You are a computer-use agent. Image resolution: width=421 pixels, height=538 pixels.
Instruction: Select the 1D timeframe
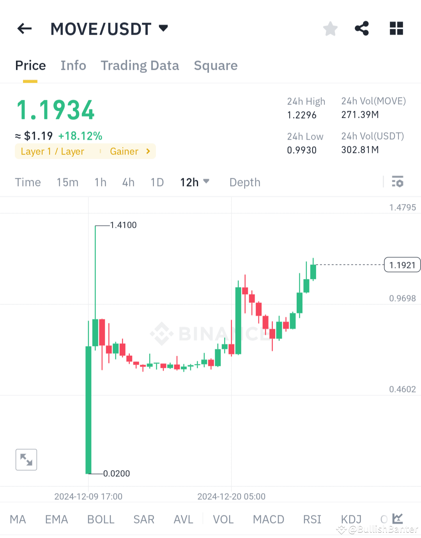[157, 182]
